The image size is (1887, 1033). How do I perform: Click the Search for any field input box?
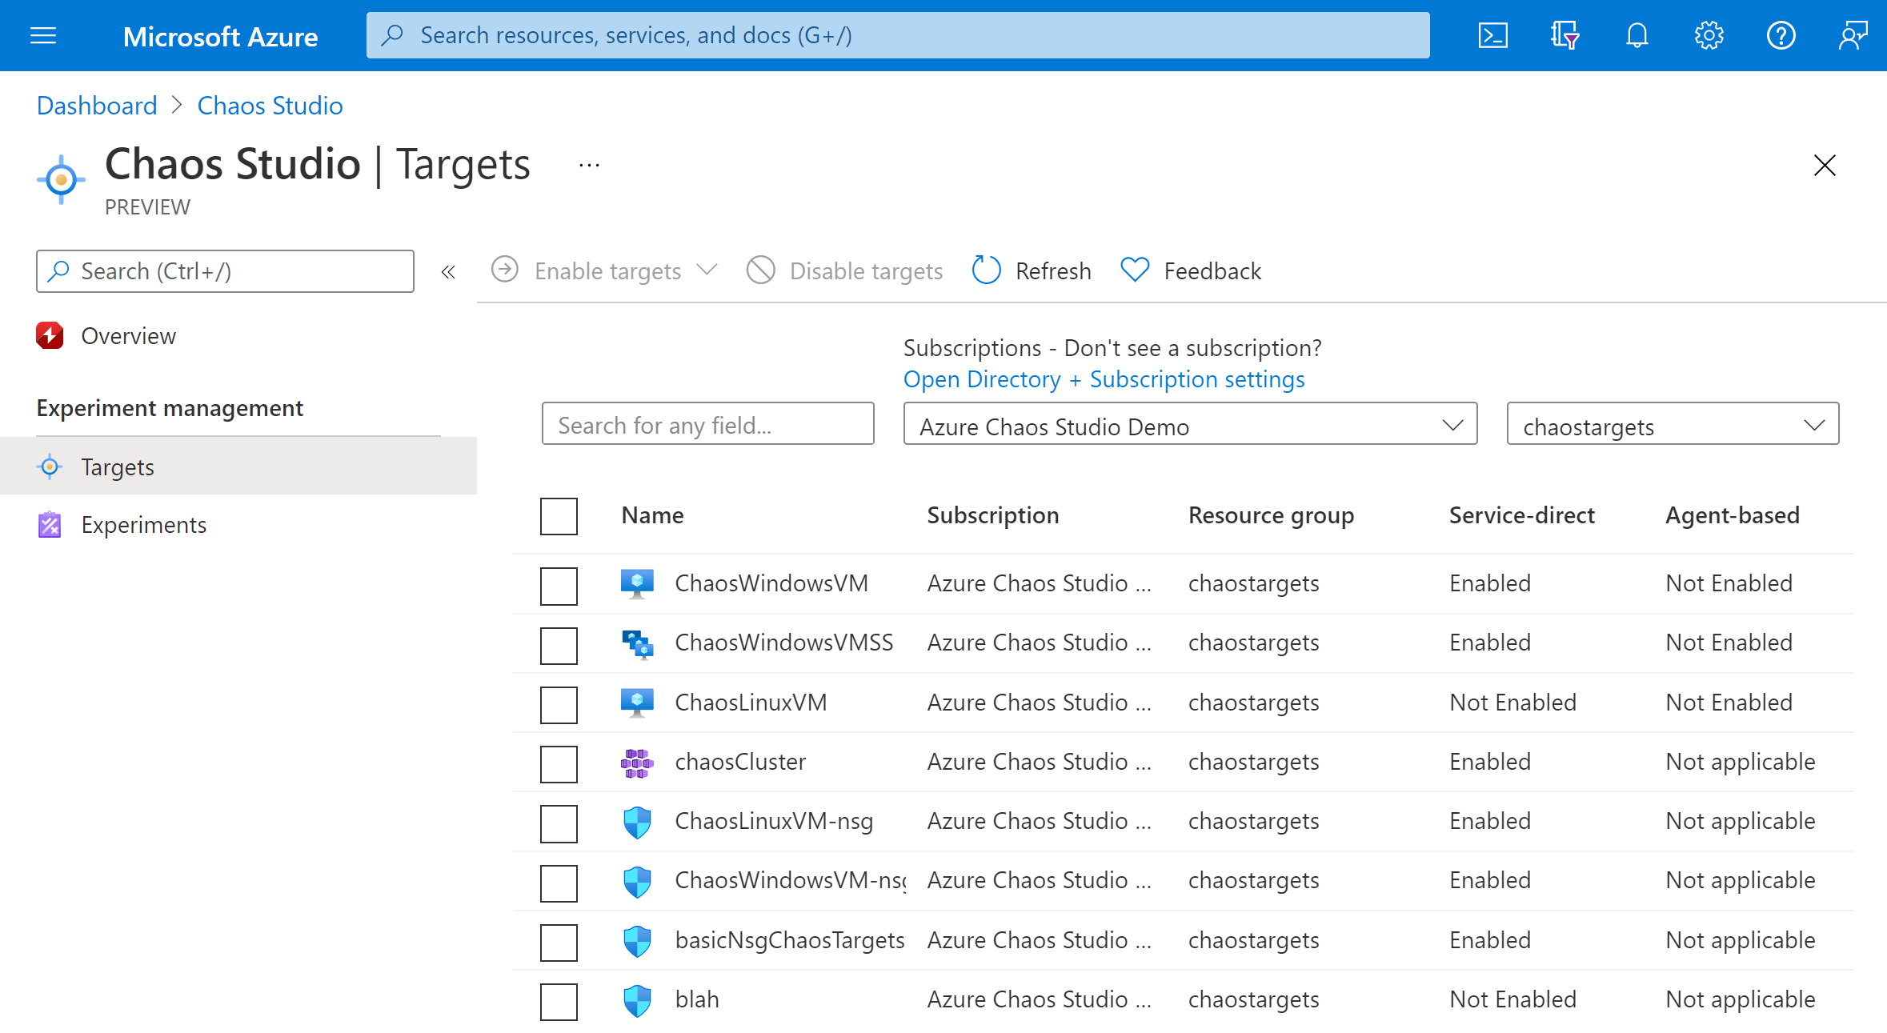click(710, 425)
